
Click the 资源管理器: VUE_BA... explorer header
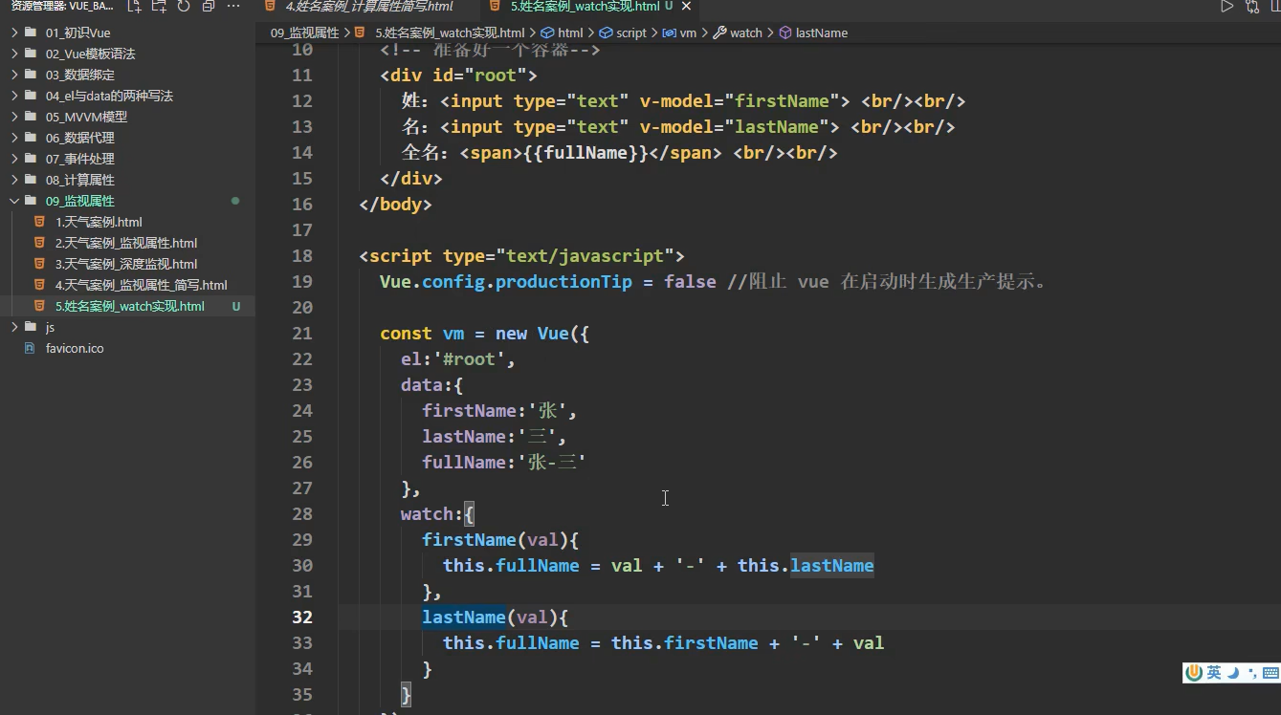[61, 7]
